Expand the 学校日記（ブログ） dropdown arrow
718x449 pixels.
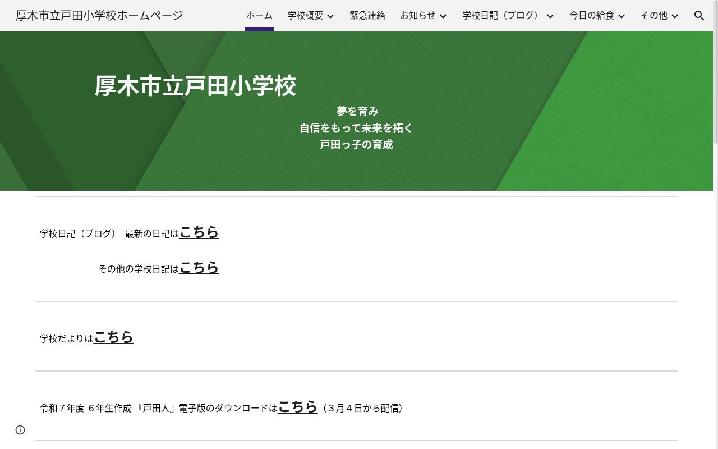[x=550, y=16]
